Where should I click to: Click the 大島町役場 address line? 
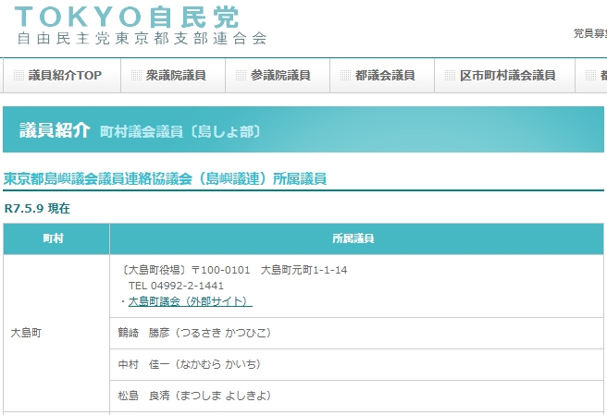tap(233, 270)
